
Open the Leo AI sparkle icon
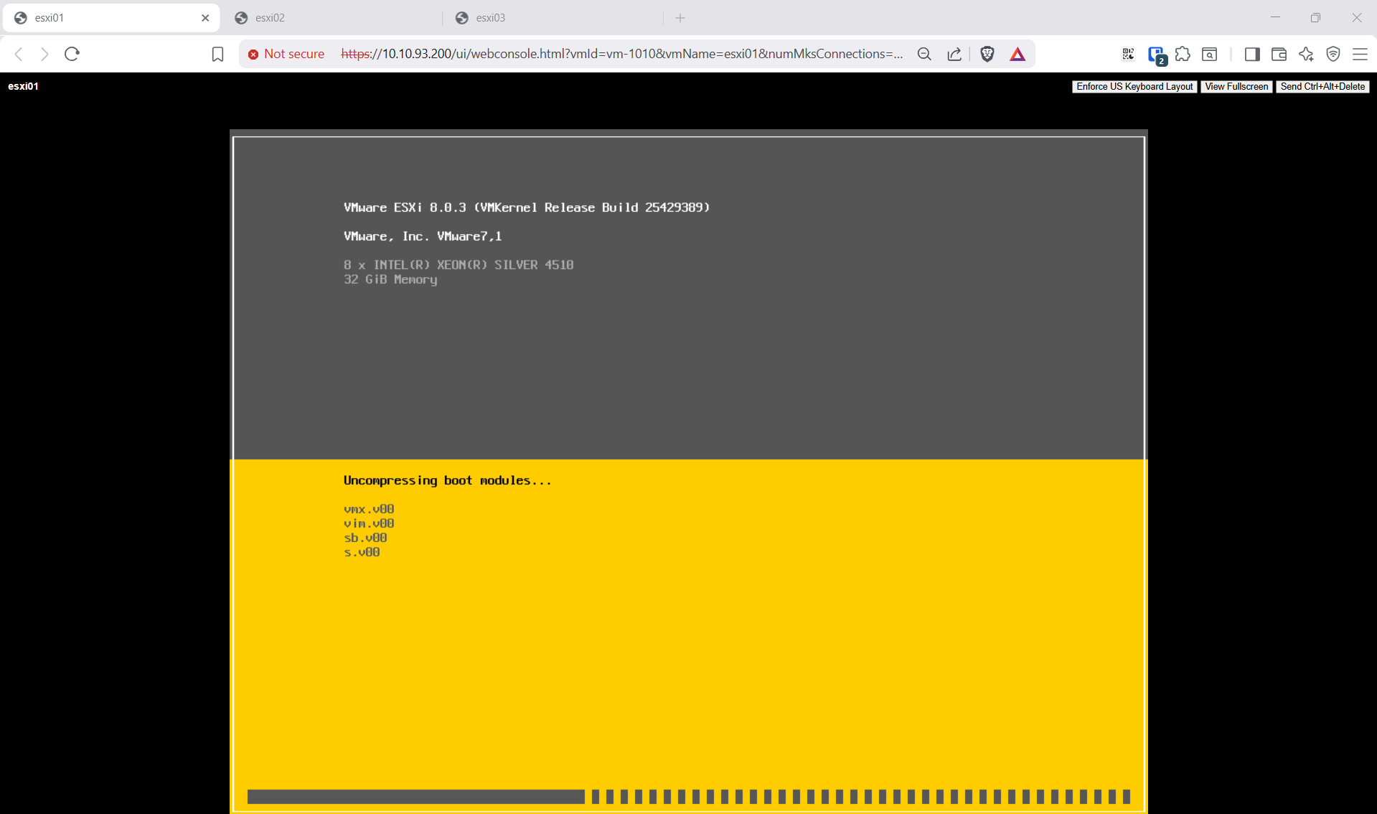pos(1306,54)
